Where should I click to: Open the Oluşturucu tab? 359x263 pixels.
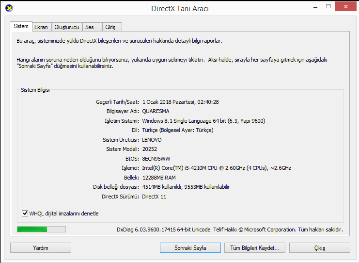pyautogui.click(x=67, y=27)
